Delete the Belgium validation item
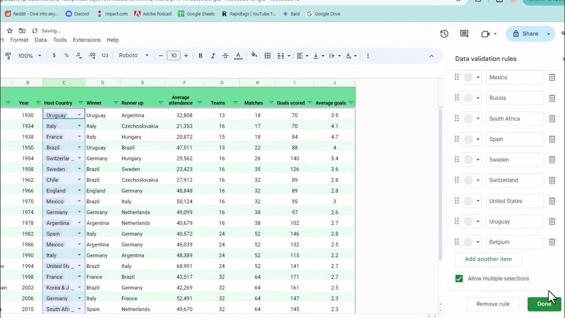This screenshot has width=565, height=318. (552, 242)
